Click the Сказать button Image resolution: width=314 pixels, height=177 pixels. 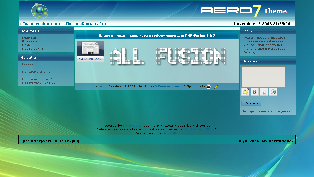pyautogui.click(x=251, y=103)
